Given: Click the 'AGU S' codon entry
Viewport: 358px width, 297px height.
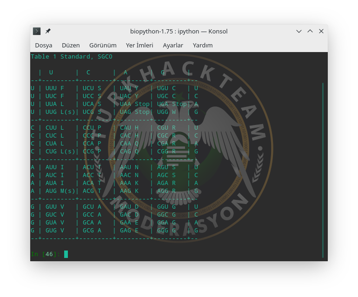Looking at the screenshot, I should coord(166,167).
